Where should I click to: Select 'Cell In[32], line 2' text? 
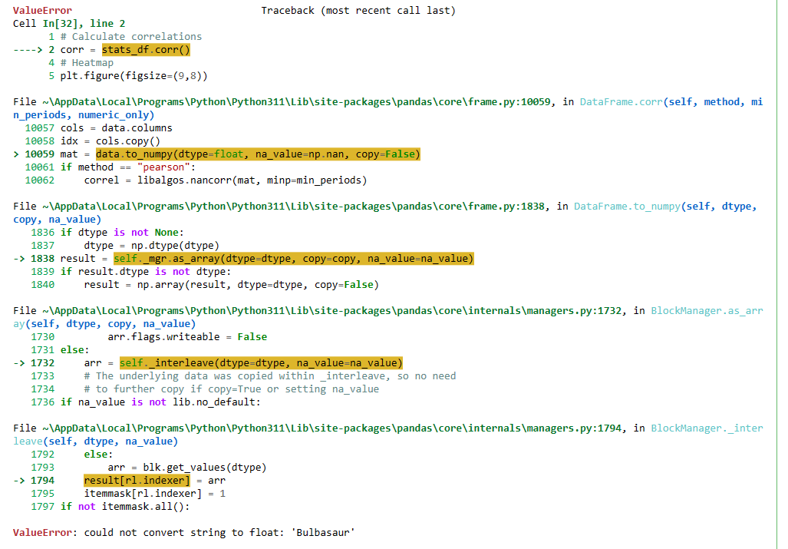69,24
